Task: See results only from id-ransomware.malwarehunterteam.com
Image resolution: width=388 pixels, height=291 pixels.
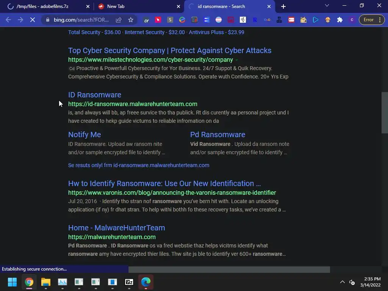Action: [x=139, y=165]
